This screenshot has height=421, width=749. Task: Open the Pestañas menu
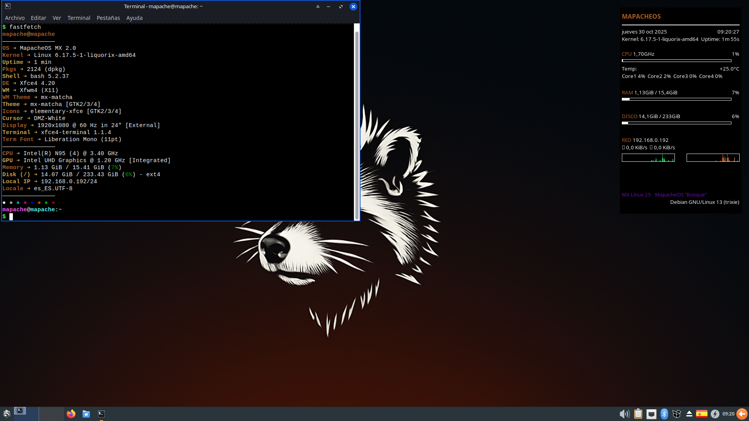coord(108,18)
